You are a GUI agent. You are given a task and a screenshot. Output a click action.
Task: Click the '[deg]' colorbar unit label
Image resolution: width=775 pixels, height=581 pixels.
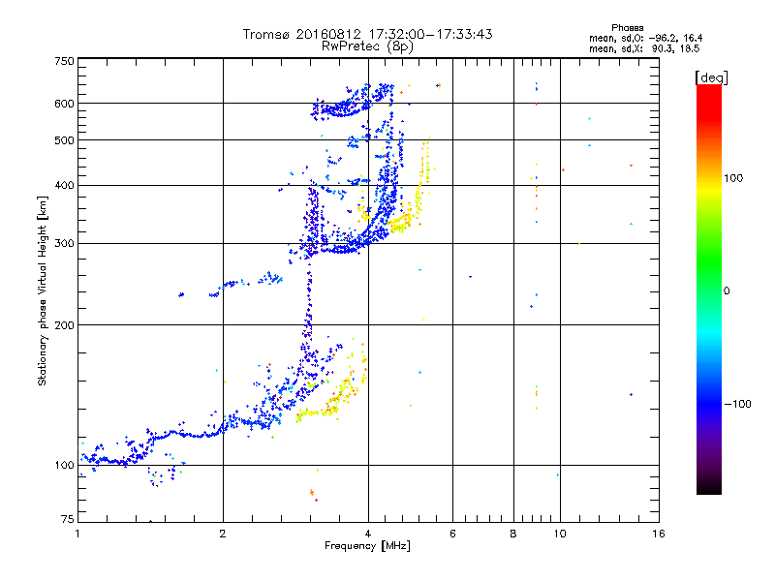coord(711,77)
